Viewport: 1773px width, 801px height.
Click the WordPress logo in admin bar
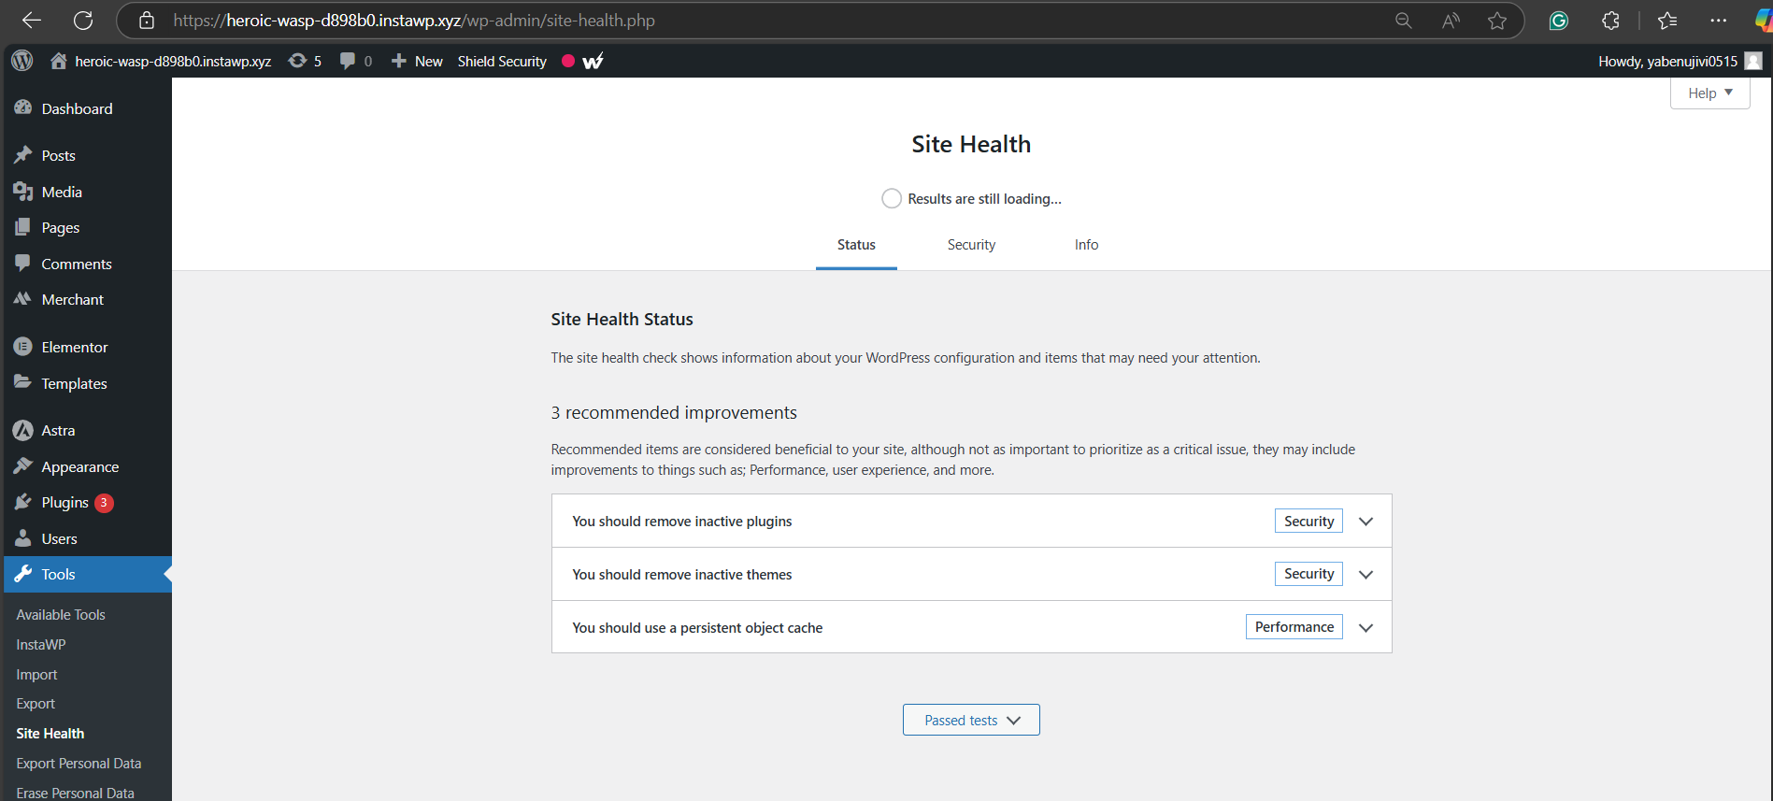22,61
